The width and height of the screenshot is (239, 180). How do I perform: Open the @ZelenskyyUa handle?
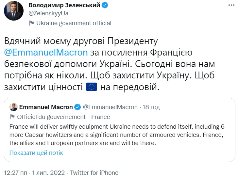(x=49, y=13)
